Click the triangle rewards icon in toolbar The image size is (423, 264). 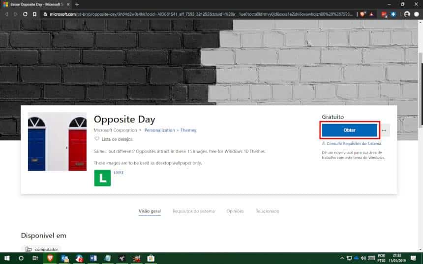371,14
